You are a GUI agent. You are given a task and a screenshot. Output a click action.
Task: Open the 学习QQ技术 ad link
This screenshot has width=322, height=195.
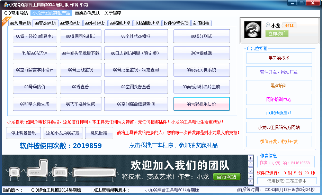[x=279, y=58]
